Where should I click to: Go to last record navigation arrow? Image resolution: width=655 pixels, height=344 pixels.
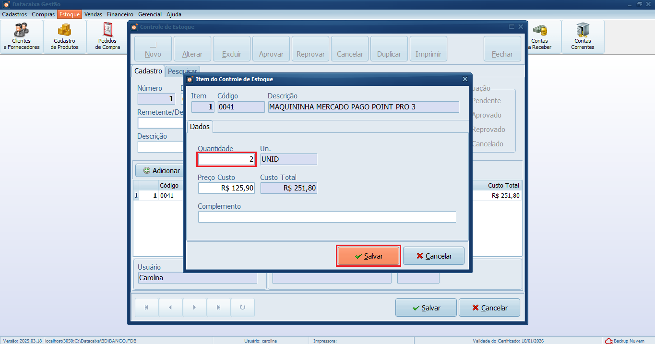218,308
